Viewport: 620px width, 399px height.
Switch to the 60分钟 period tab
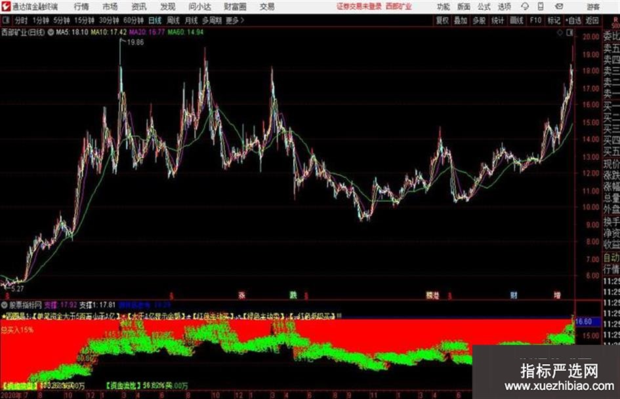click(x=133, y=20)
